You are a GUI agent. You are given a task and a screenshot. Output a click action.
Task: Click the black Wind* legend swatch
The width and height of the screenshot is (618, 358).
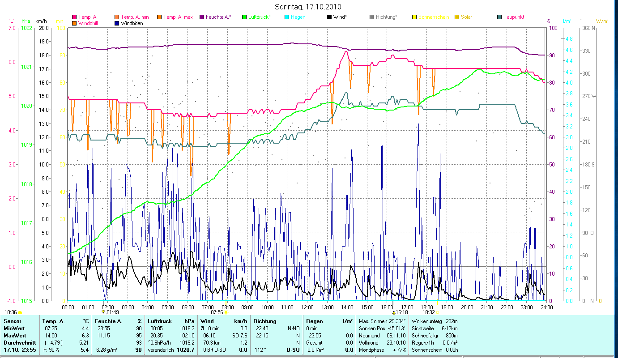[x=329, y=17]
